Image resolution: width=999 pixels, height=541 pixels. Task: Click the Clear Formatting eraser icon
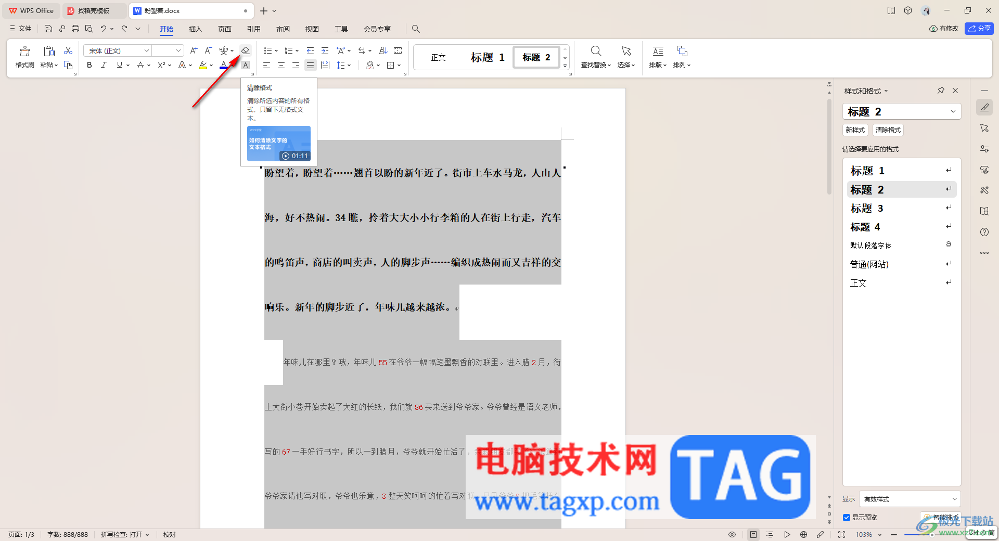point(246,50)
